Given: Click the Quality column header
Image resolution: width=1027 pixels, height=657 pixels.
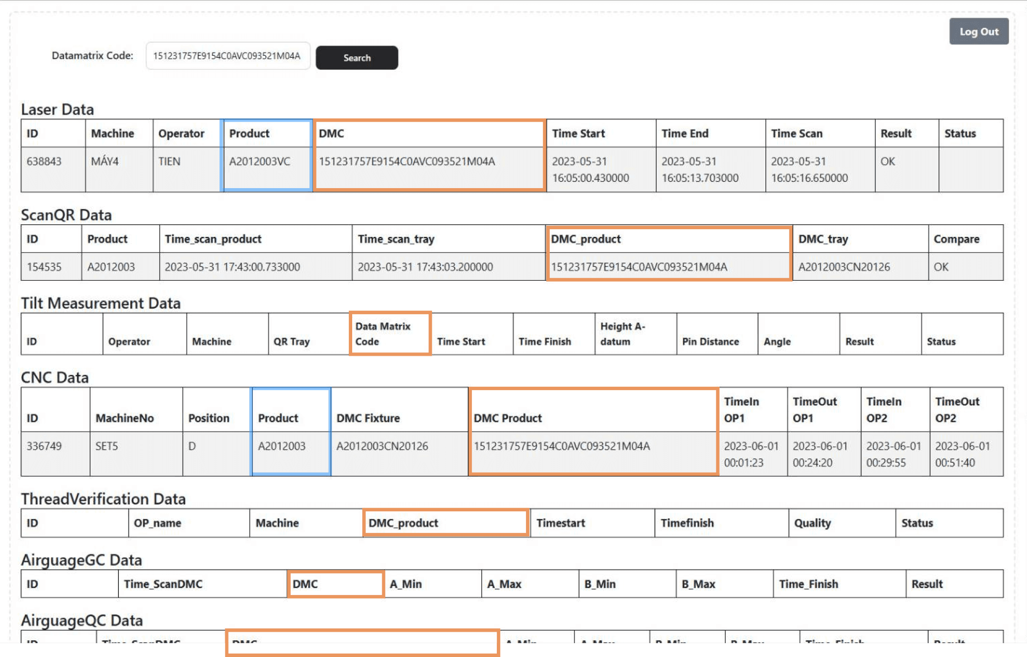Looking at the screenshot, I should pos(812,523).
